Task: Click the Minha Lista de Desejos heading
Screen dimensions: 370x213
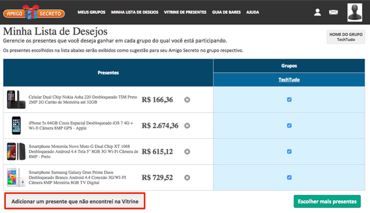Action: pyautogui.click(x=55, y=31)
